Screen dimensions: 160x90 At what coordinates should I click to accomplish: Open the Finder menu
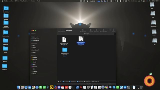pyautogui.click(x=6, y=1)
